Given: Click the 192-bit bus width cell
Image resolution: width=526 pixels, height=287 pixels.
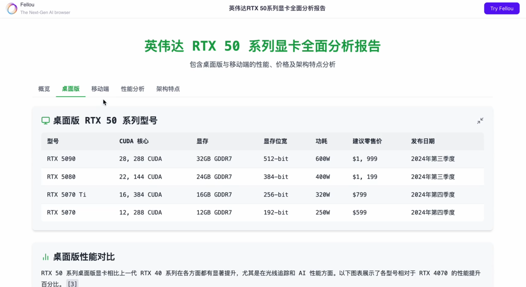Looking at the screenshot, I should tap(276, 212).
